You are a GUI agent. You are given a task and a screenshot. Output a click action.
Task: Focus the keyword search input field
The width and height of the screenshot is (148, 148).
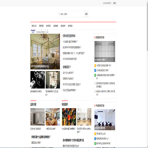(71, 14)
